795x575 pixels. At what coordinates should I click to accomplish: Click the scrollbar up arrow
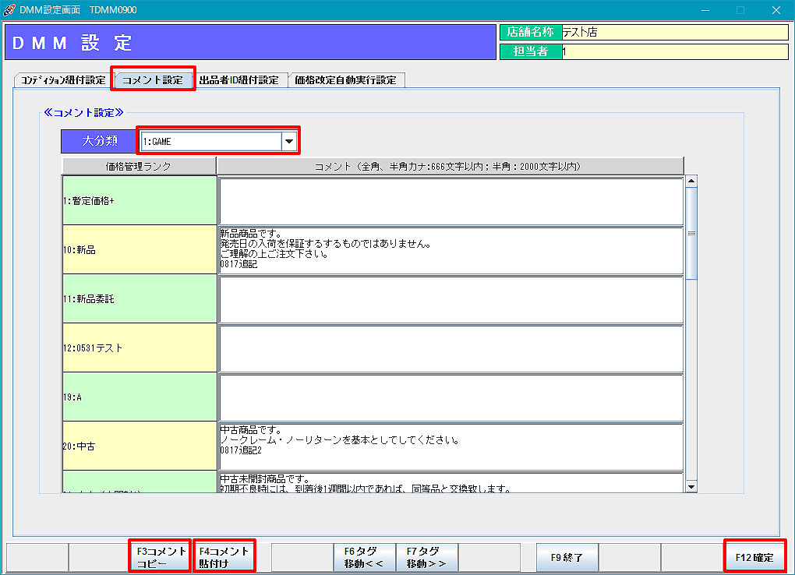pos(691,182)
